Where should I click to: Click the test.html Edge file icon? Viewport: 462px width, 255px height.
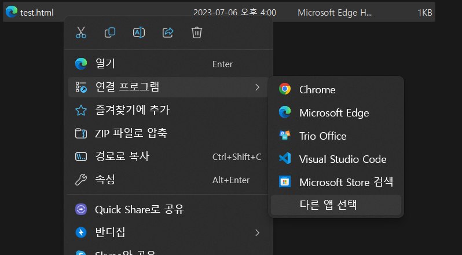coord(12,12)
